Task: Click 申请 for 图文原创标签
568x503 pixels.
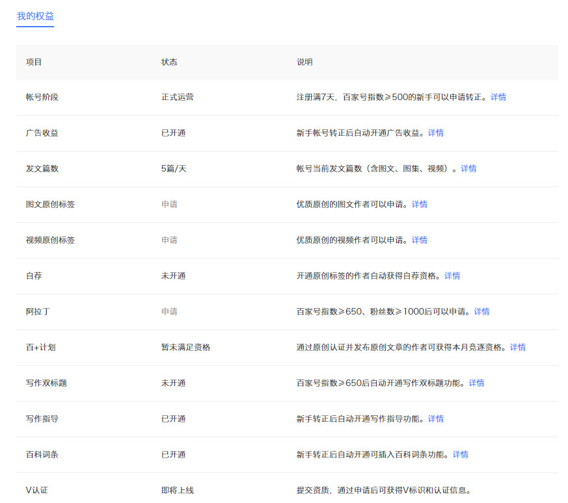Action: click(169, 204)
